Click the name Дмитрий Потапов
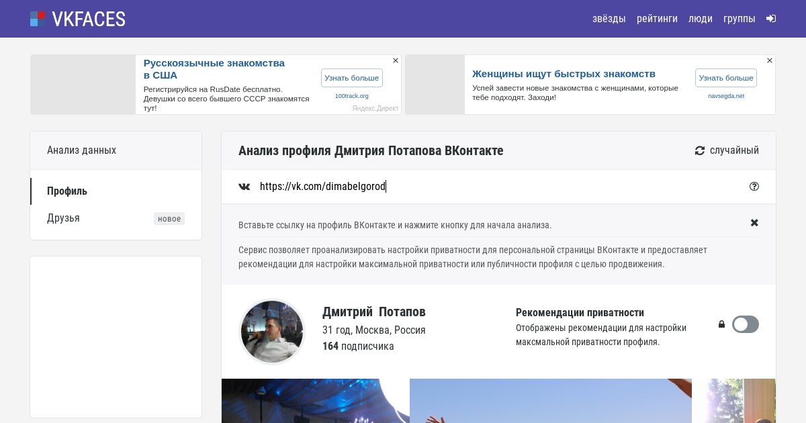Image resolution: width=806 pixels, height=423 pixels. click(374, 312)
